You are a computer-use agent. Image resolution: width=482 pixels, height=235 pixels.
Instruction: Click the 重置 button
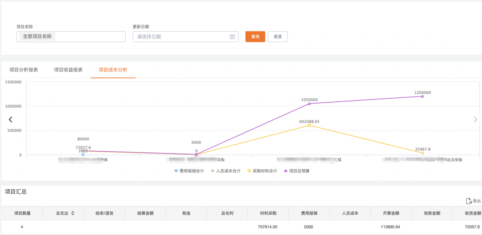(x=277, y=37)
